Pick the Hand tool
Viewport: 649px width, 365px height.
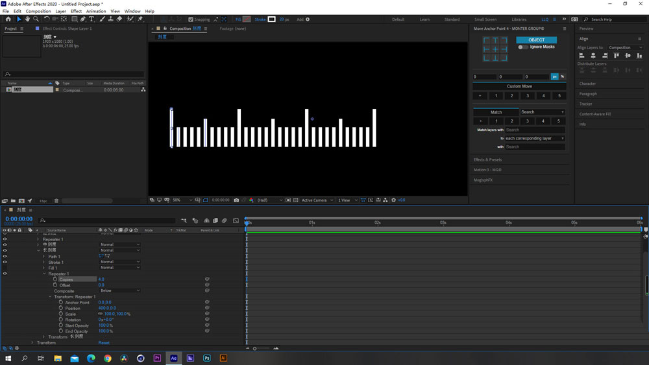[x=27, y=19]
